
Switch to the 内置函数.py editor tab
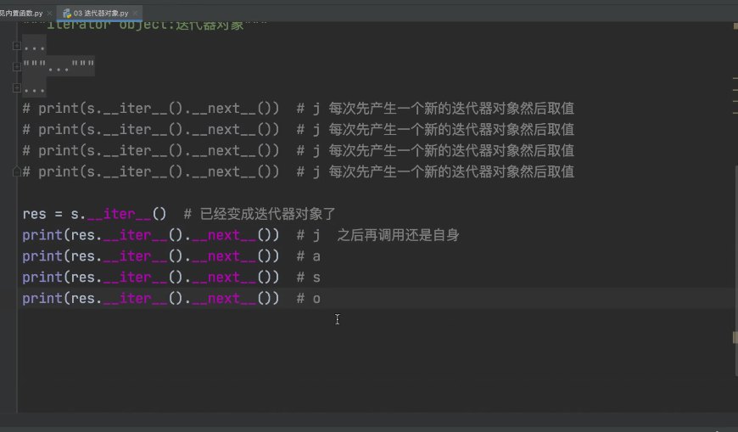(21, 14)
